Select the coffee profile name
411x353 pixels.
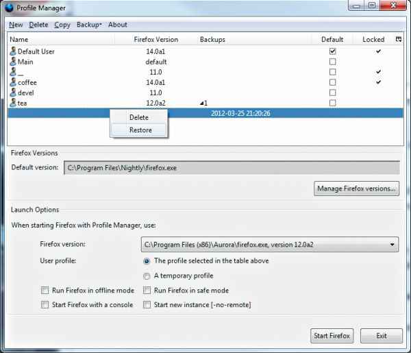click(27, 82)
